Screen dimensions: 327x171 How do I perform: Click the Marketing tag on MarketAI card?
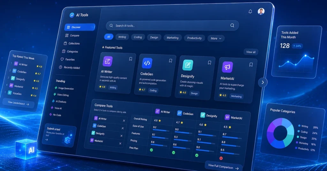coord(236,96)
